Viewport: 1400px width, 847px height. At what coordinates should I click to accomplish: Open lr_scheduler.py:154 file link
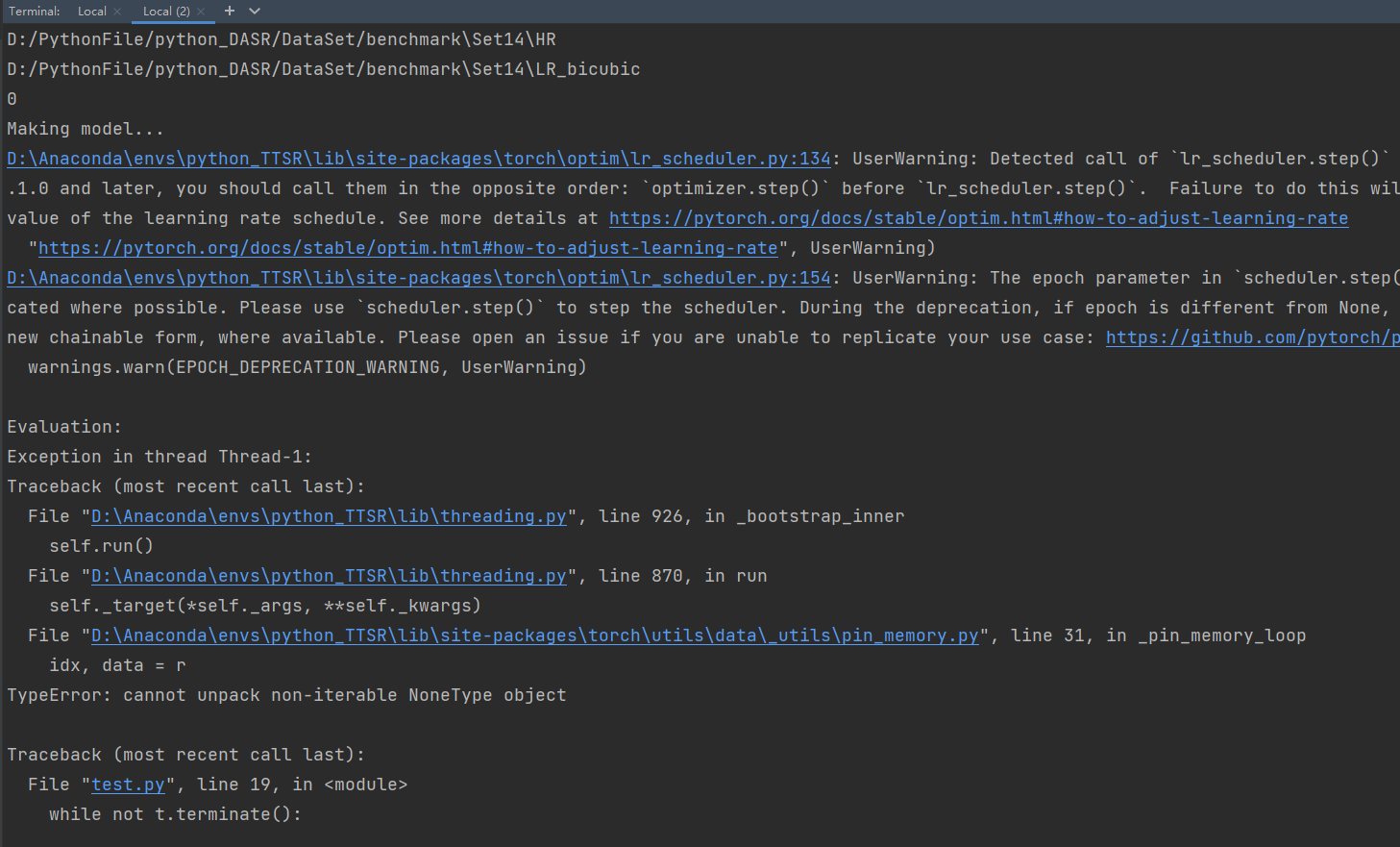(419, 278)
